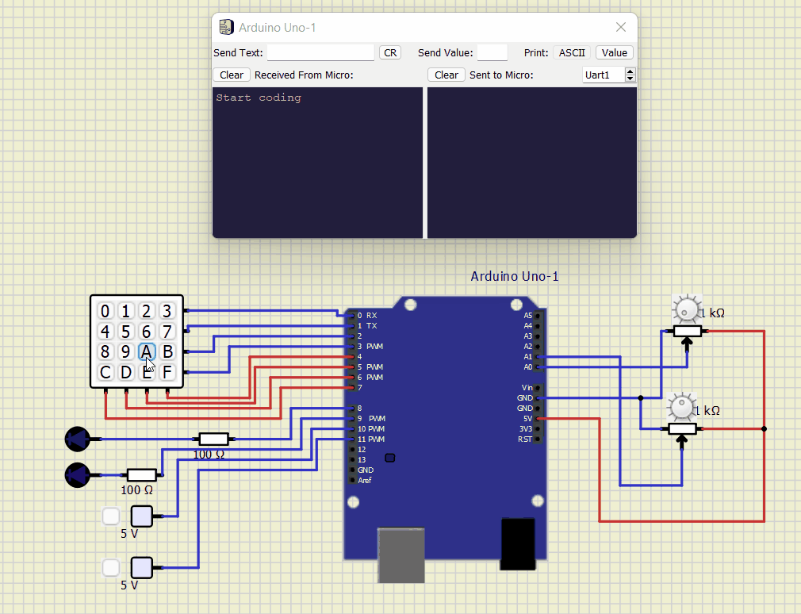Click the Arduino chip icon in title bar
Viewport: 801px width, 614px height.
226,27
